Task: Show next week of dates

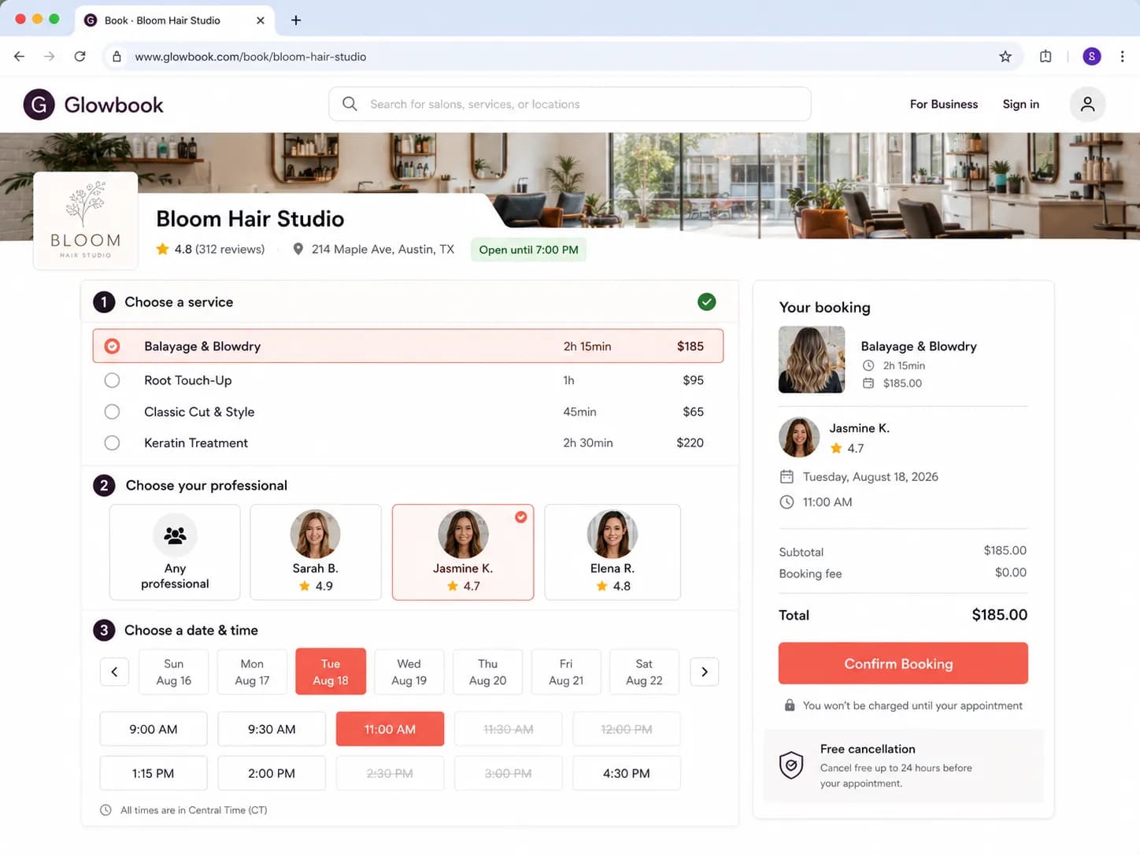Action: pos(705,672)
